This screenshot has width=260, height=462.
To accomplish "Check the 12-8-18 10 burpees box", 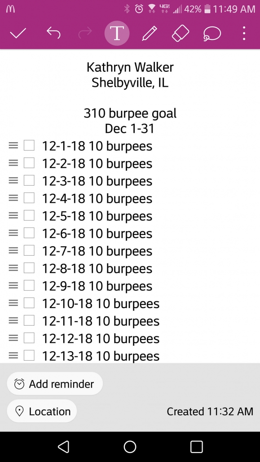I will (x=29, y=268).
